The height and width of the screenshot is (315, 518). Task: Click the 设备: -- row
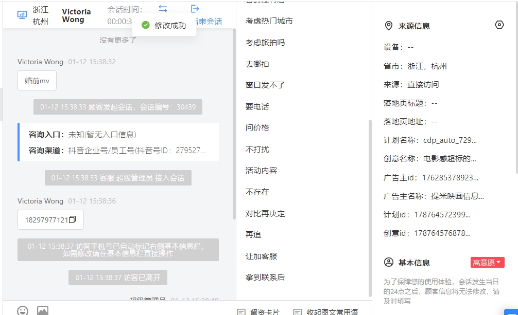[399, 47]
